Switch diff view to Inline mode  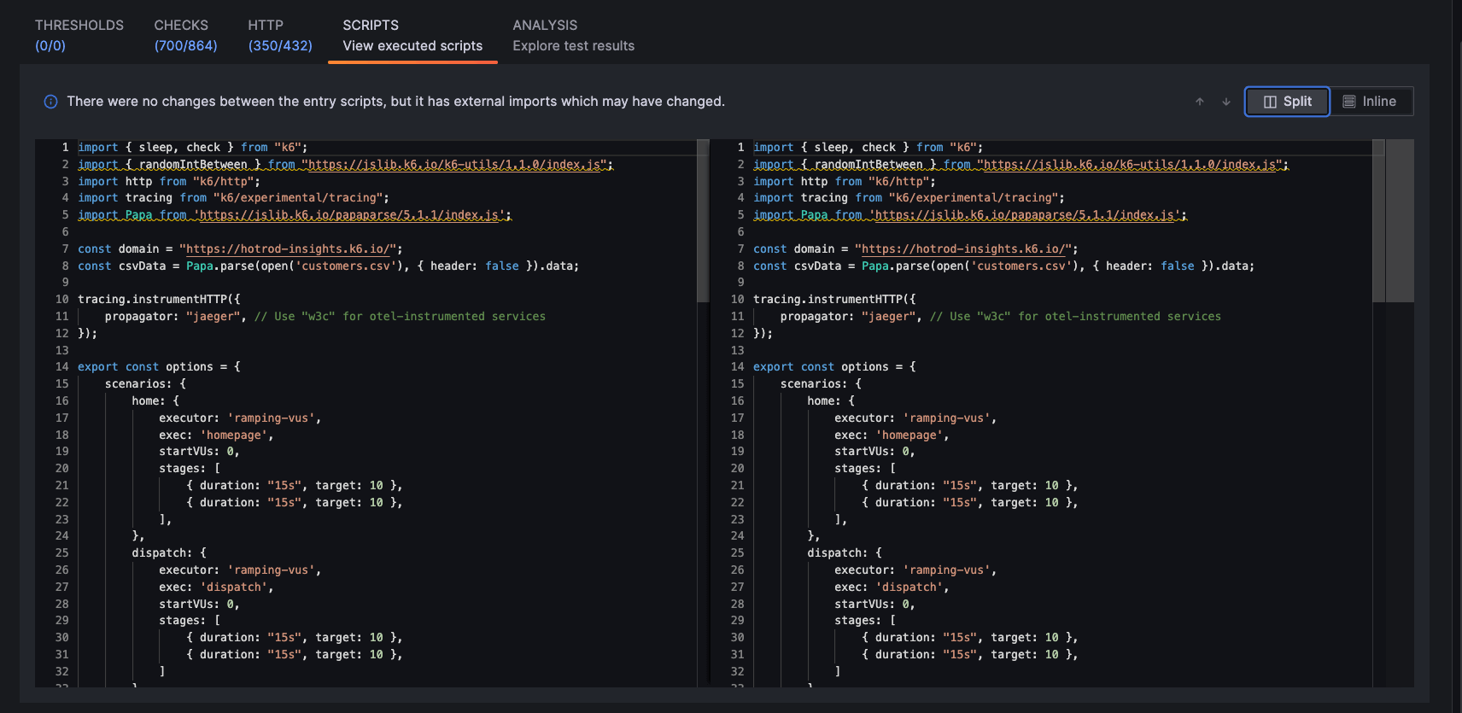1370,102
